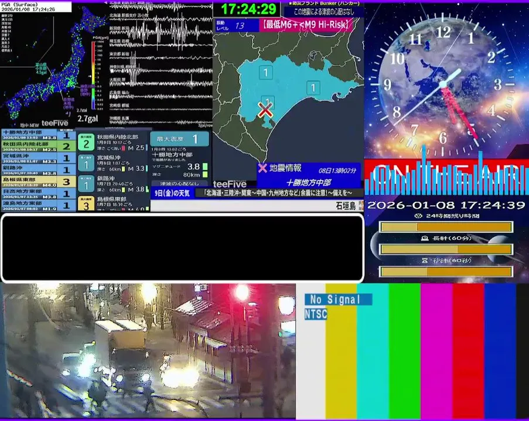Click the 2026-01-08 17:24:39 timestamp
This screenshot has width=529, height=421.
point(446,205)
